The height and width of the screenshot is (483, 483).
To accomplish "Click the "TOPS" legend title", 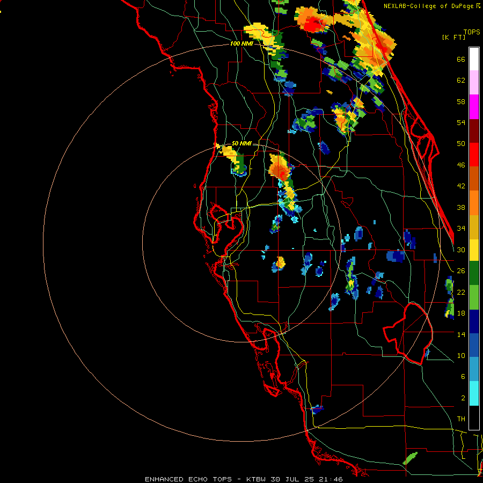I will coord(472,32).
